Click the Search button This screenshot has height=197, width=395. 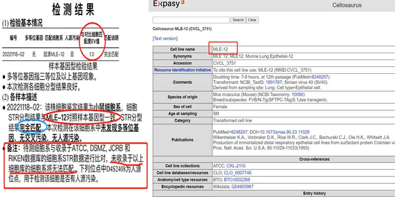[238, 20]
